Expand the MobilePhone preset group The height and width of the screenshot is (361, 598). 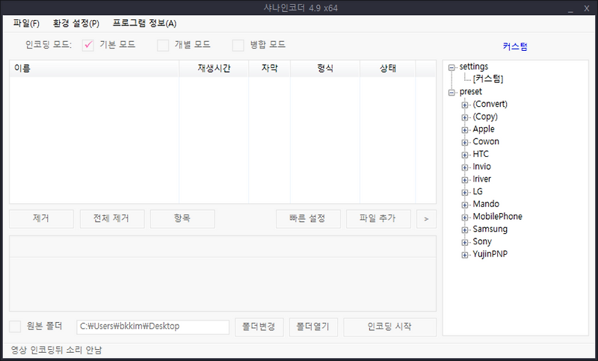pyautogui.click(x=464, y=217)
